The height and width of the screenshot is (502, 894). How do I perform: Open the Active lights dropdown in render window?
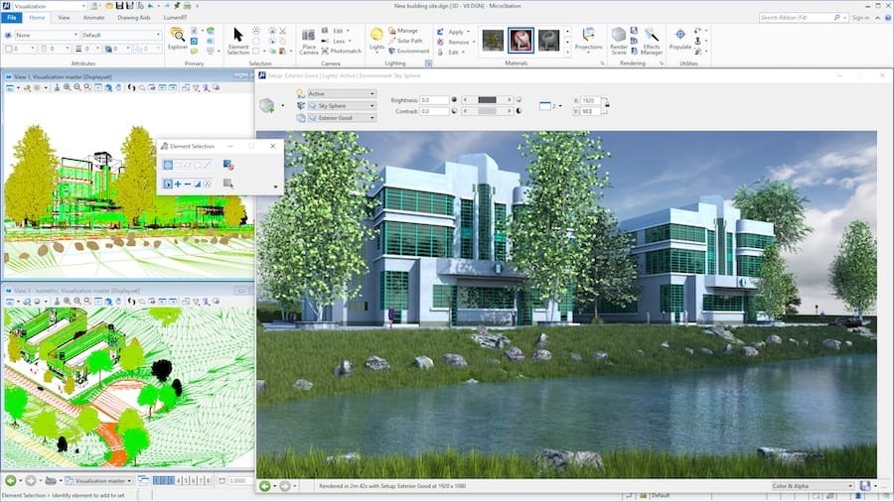[x=341, y=93]
